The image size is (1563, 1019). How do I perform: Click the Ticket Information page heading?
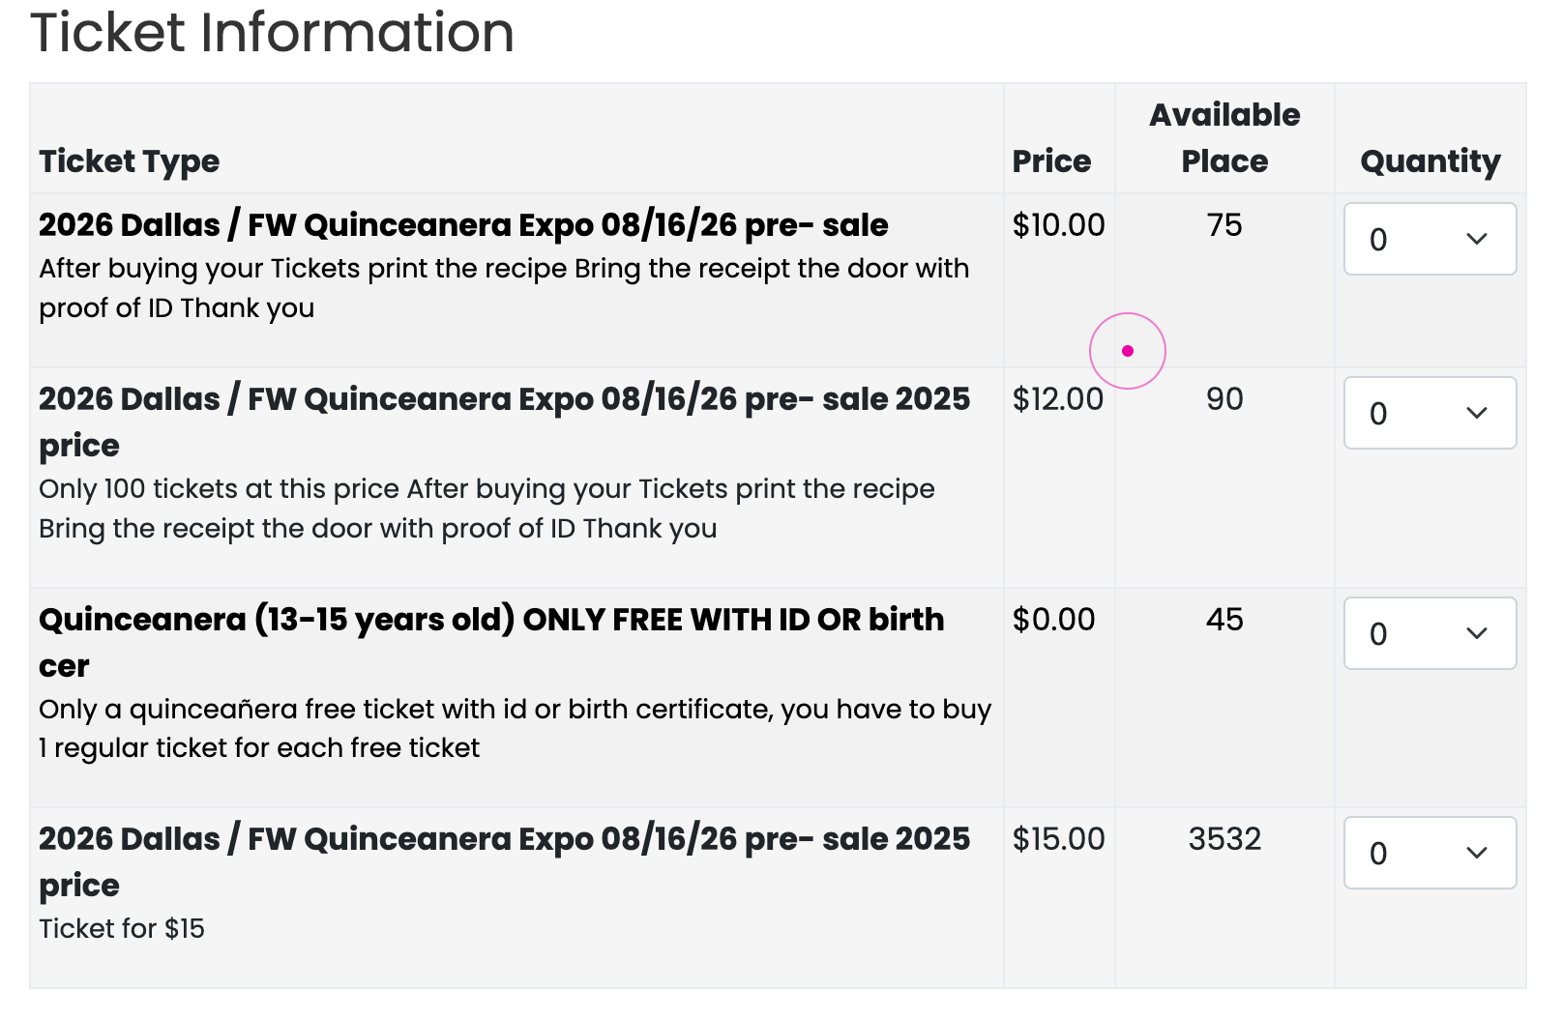click(x=274, y=33)
